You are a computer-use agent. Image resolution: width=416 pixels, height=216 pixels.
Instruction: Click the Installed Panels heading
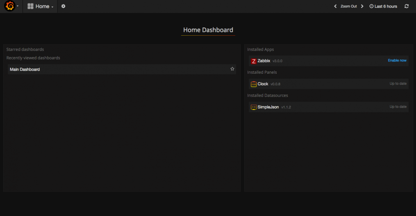pyautogui.click(x=262, y=72)
